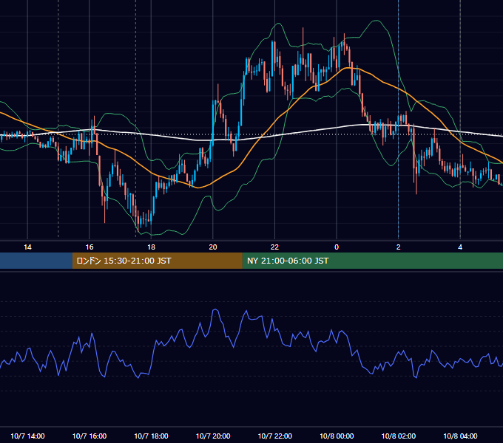Viewport: 503px width, 443px height.
Task: Click the blue session bar before London
Action: tap(36, 261)
